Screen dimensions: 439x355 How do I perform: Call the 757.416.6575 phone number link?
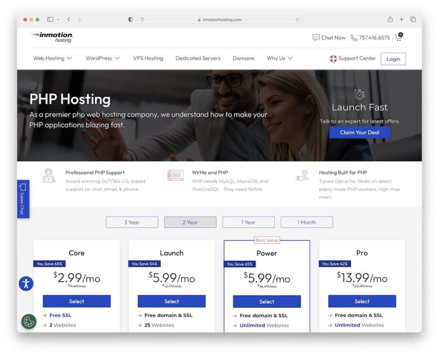[374, 38]
